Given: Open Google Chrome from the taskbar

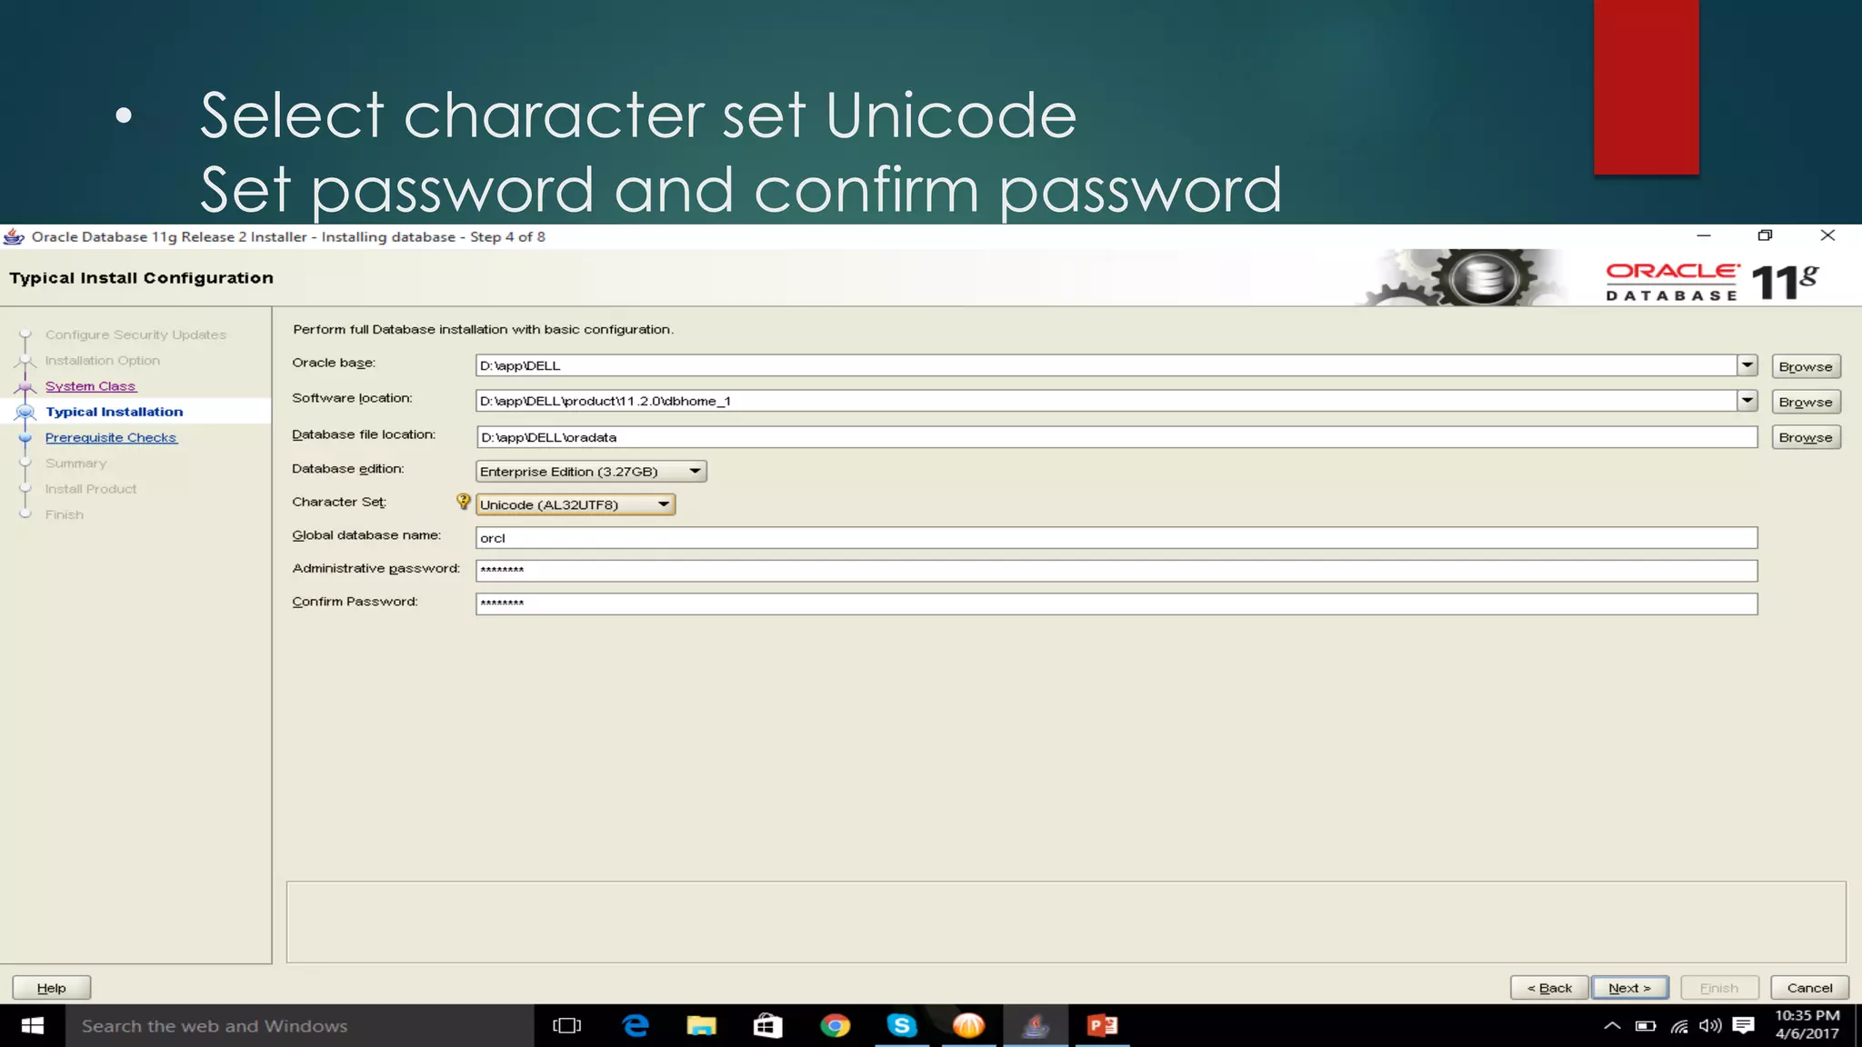Looking at the screenshot, I should coord(835,1026).
